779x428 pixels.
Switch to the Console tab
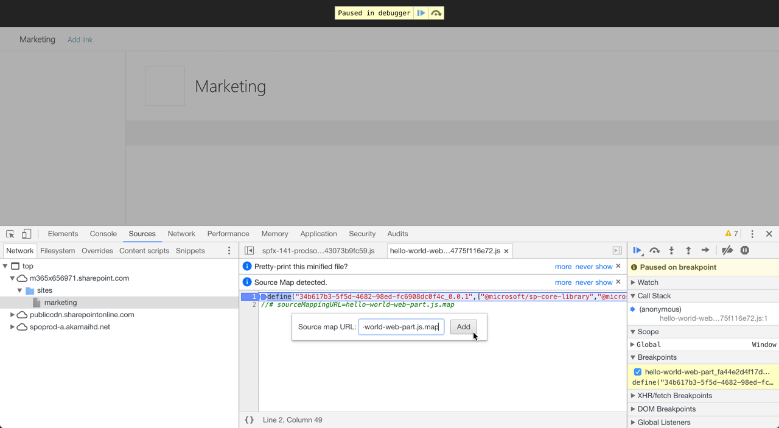pyautogui.click(x=103, y=234)
